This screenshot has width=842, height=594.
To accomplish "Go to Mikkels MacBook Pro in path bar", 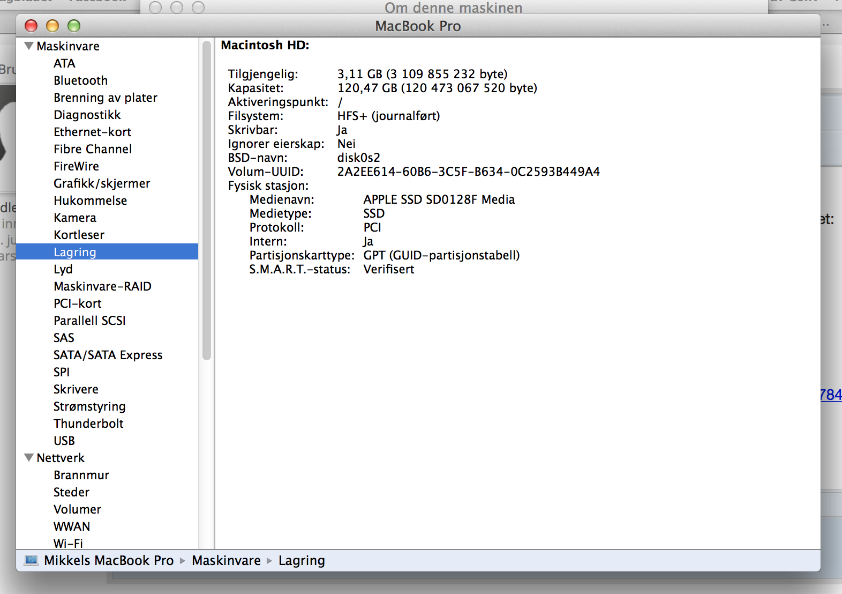I will [109, 560].
